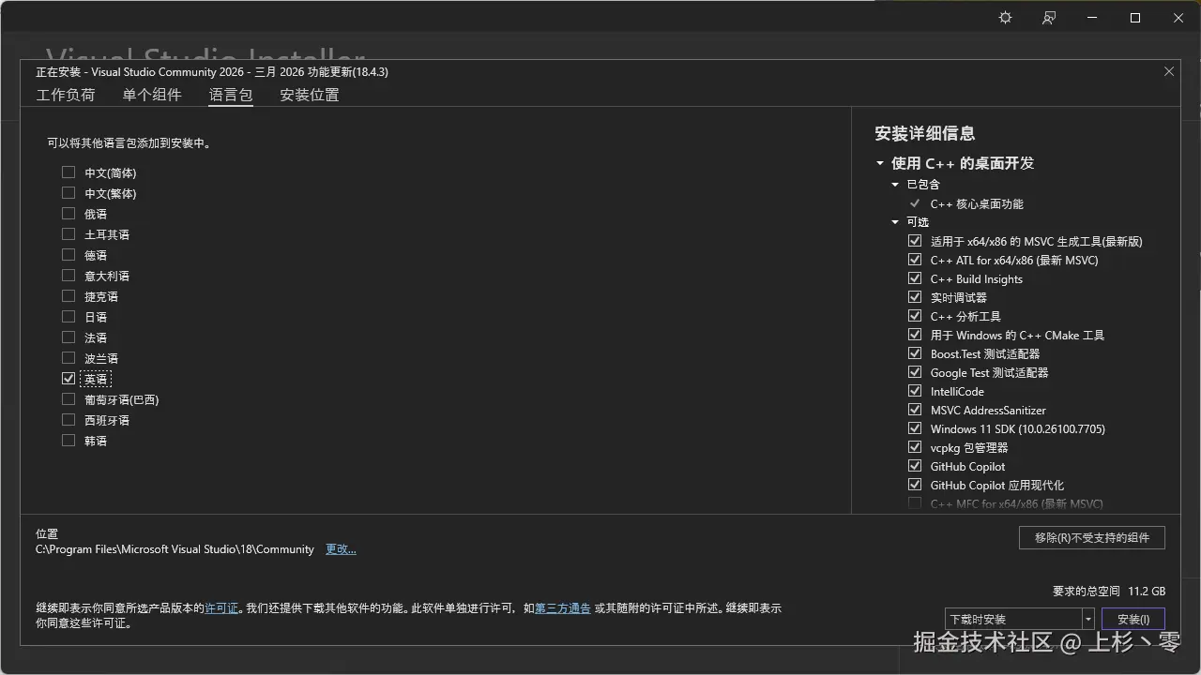The image size is (1201, 675).
Task: Uncheck MSVC 生成工具(最新版) component
Action: [x=915, y=241]
